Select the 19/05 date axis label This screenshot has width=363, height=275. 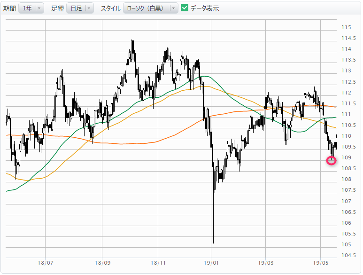point(321,263)
